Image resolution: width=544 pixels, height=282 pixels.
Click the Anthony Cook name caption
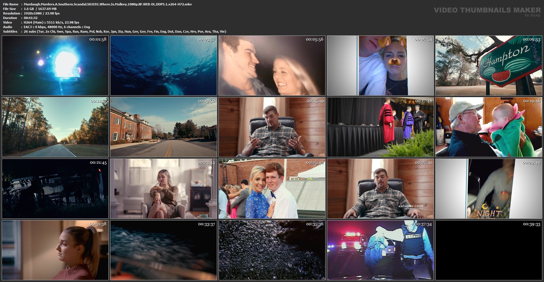(411, 206)
